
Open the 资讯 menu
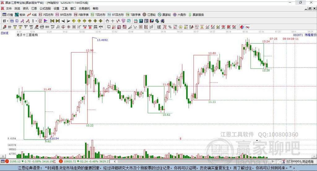pyautogui.click(x=25, y=8)
